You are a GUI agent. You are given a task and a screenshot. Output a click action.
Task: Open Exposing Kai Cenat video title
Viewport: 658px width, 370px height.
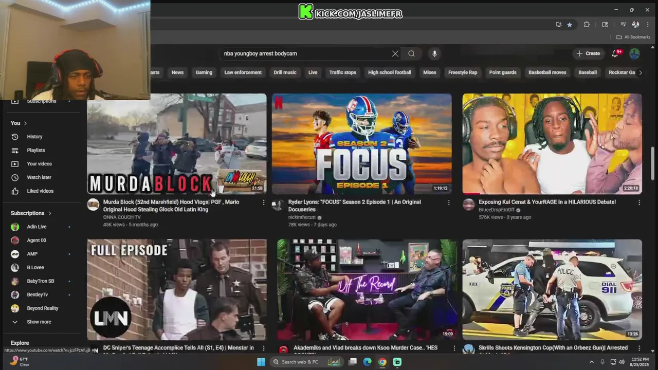tap(547, 202)
